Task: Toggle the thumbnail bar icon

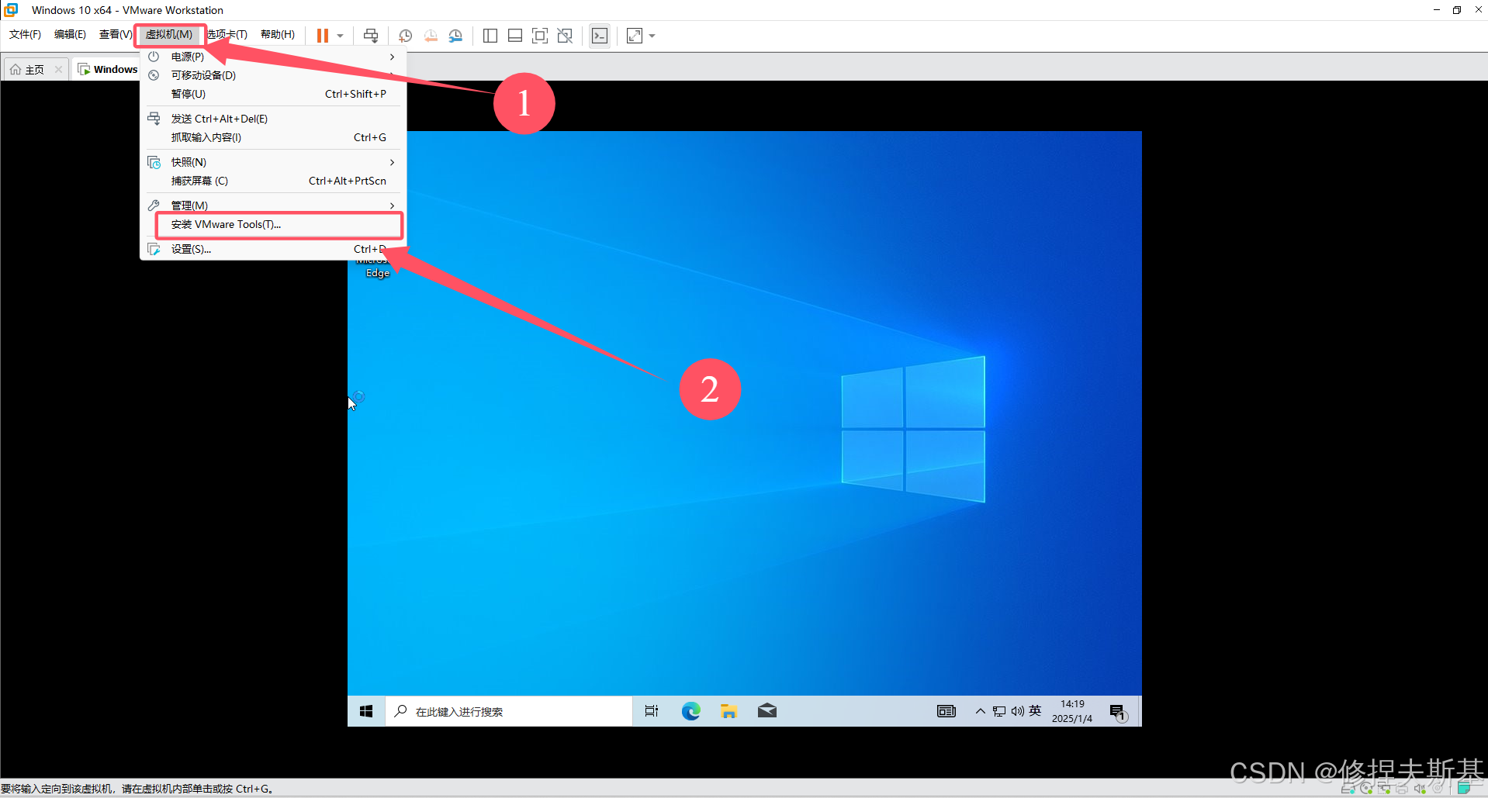Action: [515, 36]
